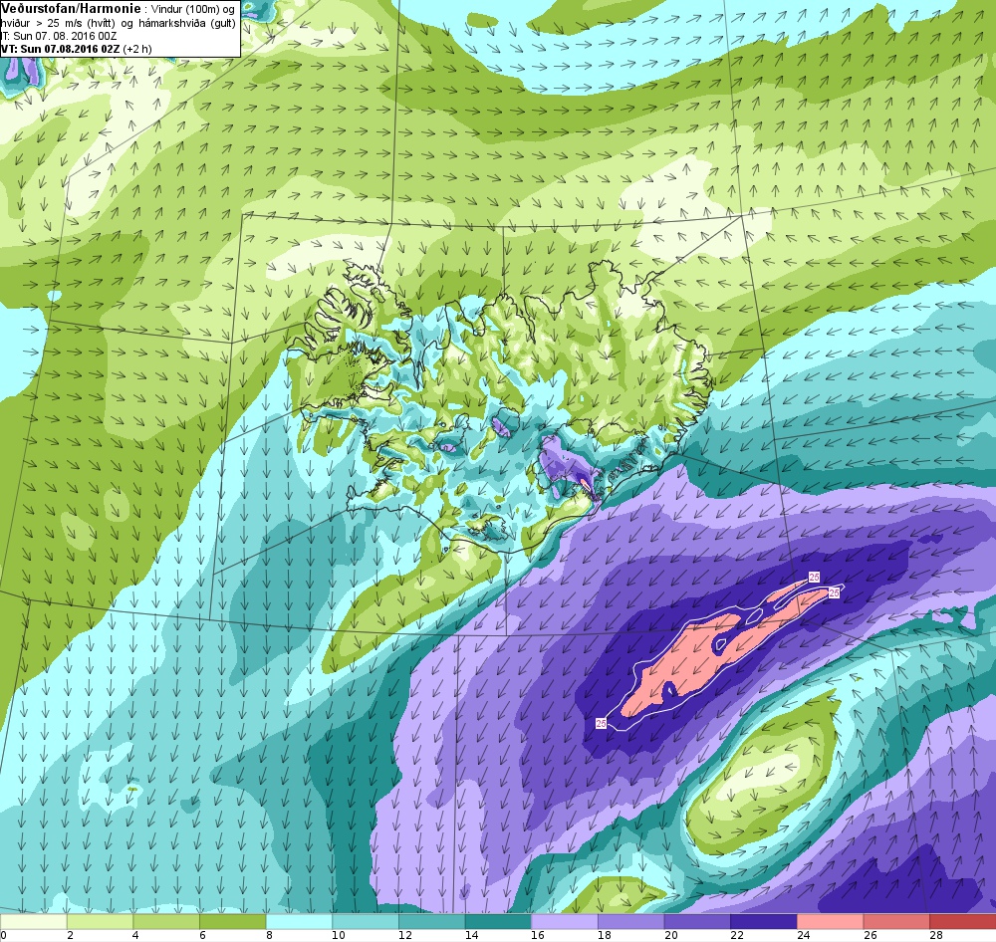Click the legend value "20"
Screen dimensions: 996x942
coord(670,935)
